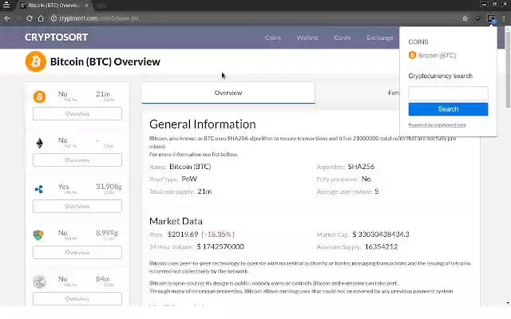Reload the page with the refresh icon
The height and width of the screenshot is (319, 511).
(30, 18)
